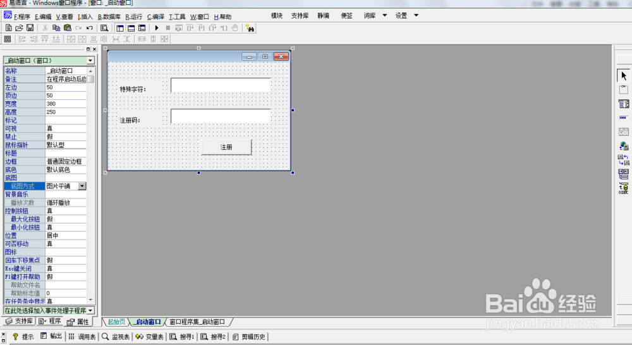The width and height of the screenshot is (632, 345).
Task: Expand the 设置 dropdown arrow
Action: pyautogui.click(x=416, y=15)
